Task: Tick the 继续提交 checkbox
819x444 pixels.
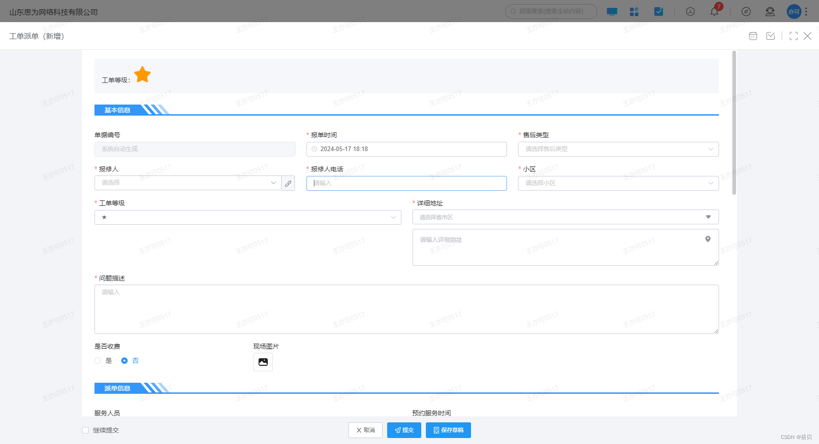Action: 85,430
